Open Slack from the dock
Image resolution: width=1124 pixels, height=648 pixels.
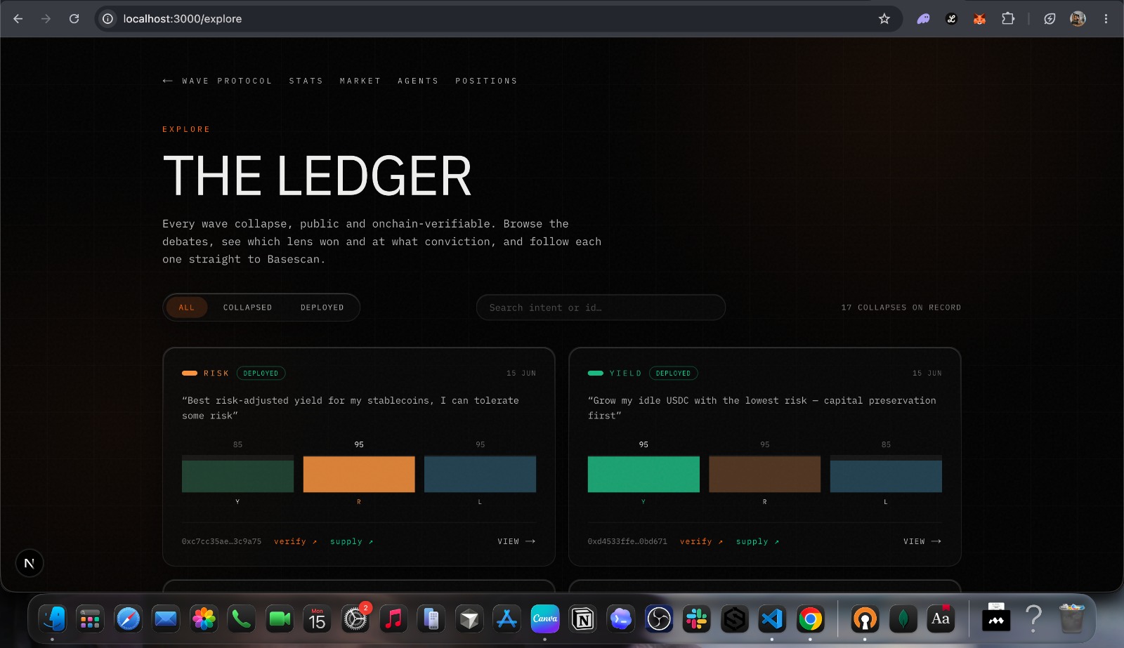697,619
